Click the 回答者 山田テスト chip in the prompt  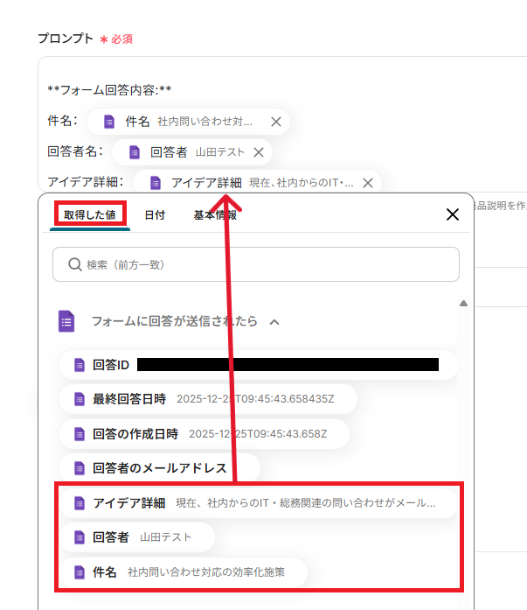[x=192, y=152]
